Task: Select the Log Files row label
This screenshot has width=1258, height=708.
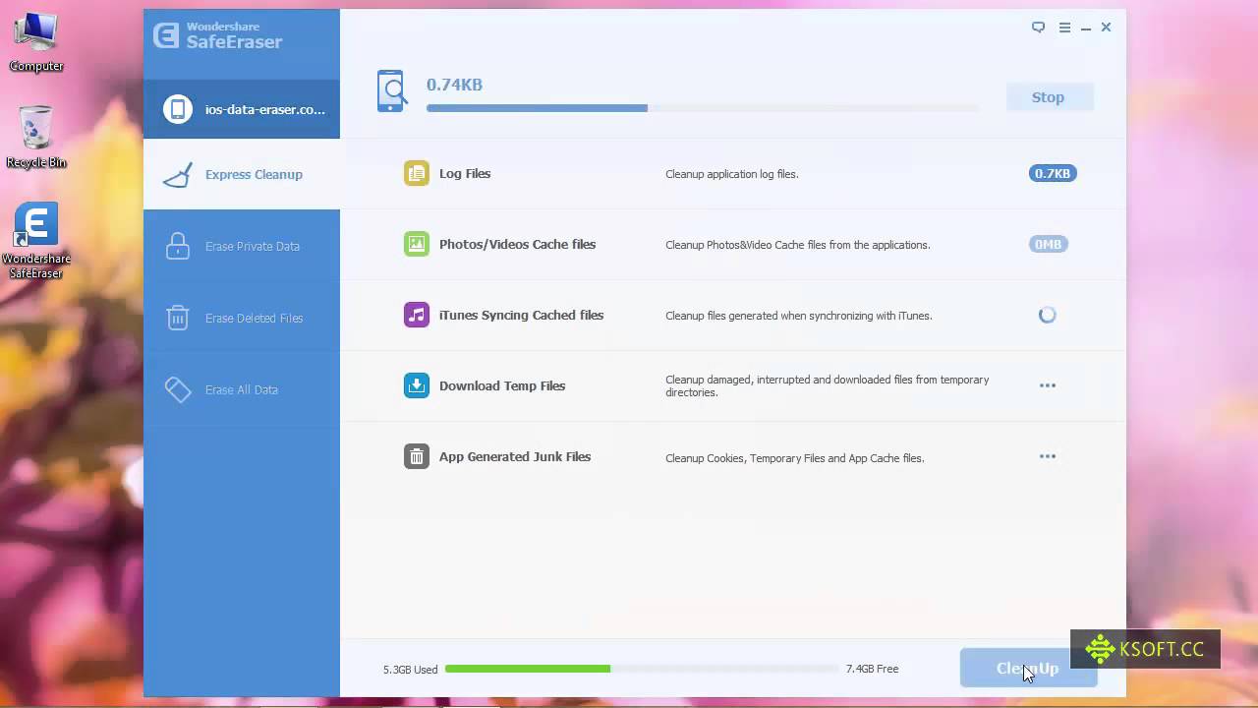Action: tap(465, 173)
